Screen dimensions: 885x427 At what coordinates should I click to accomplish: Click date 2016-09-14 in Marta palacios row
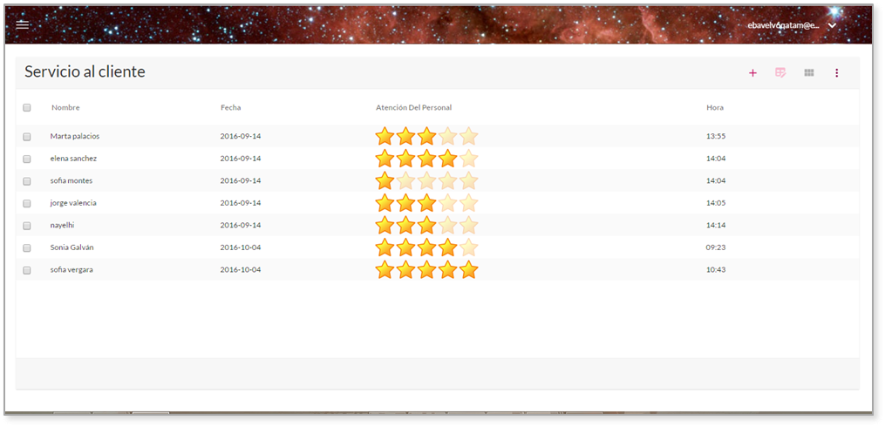tap(241, 137)
